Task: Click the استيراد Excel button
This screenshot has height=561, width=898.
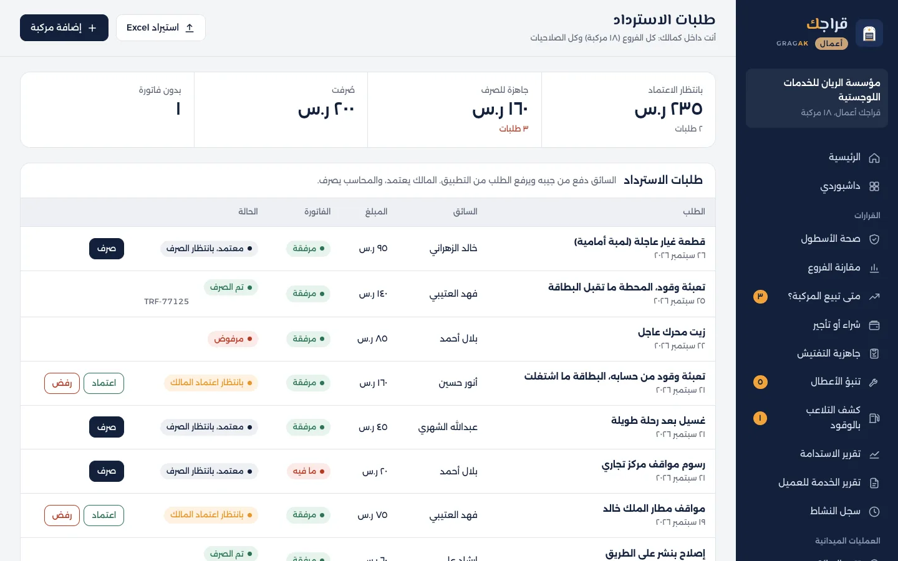Action: pyautogui.click(x=161, y=28)
